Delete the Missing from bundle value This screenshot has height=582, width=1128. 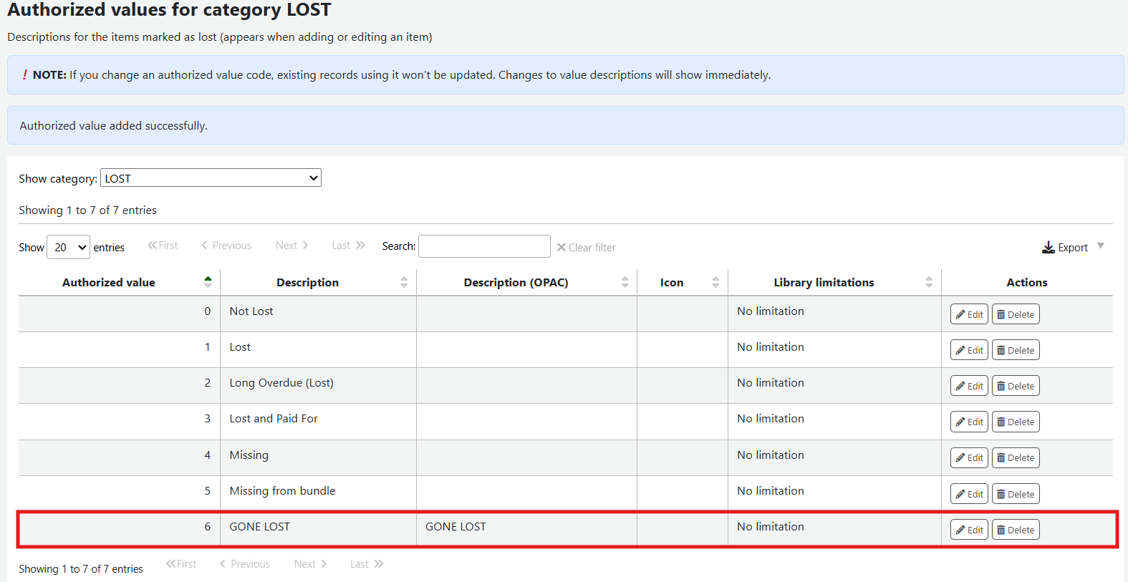click(1015, 494)
